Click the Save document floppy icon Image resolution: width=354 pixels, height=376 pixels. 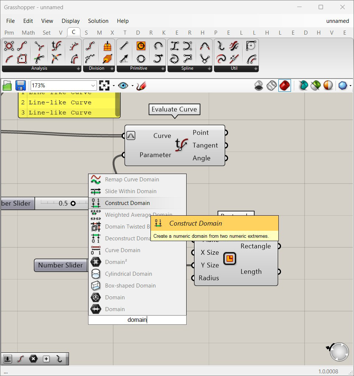pyautogui.click(x=21, y=86)
